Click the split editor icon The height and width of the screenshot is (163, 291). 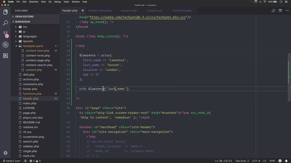(280, 11)
